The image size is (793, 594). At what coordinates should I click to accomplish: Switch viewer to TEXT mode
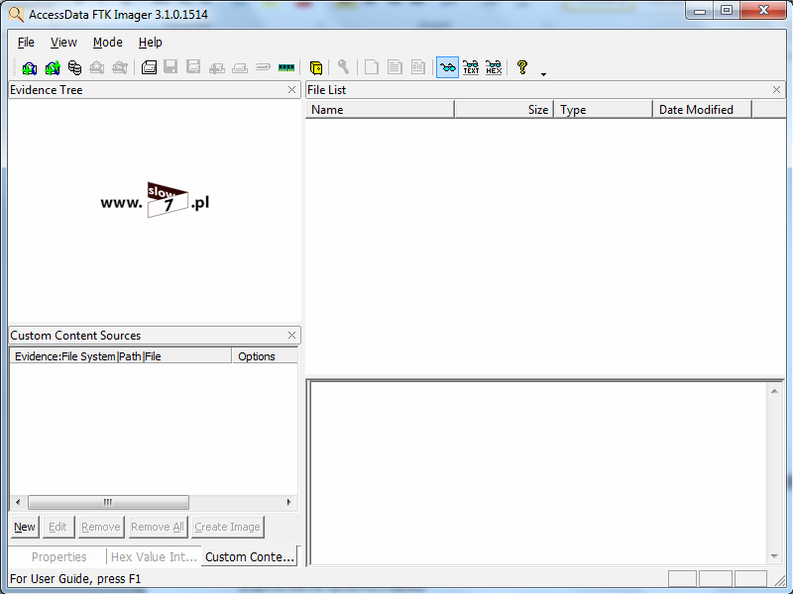pos(471,67)
